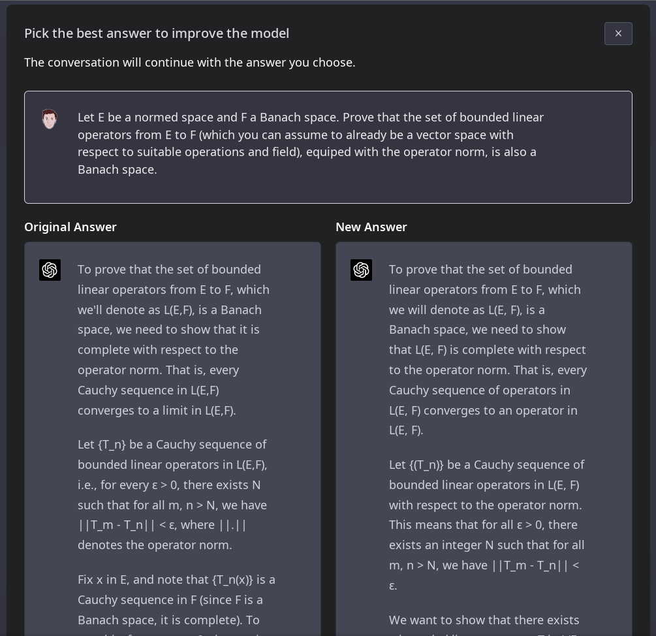
Task: Close the answer picker dialog
Action: point(618,34)
